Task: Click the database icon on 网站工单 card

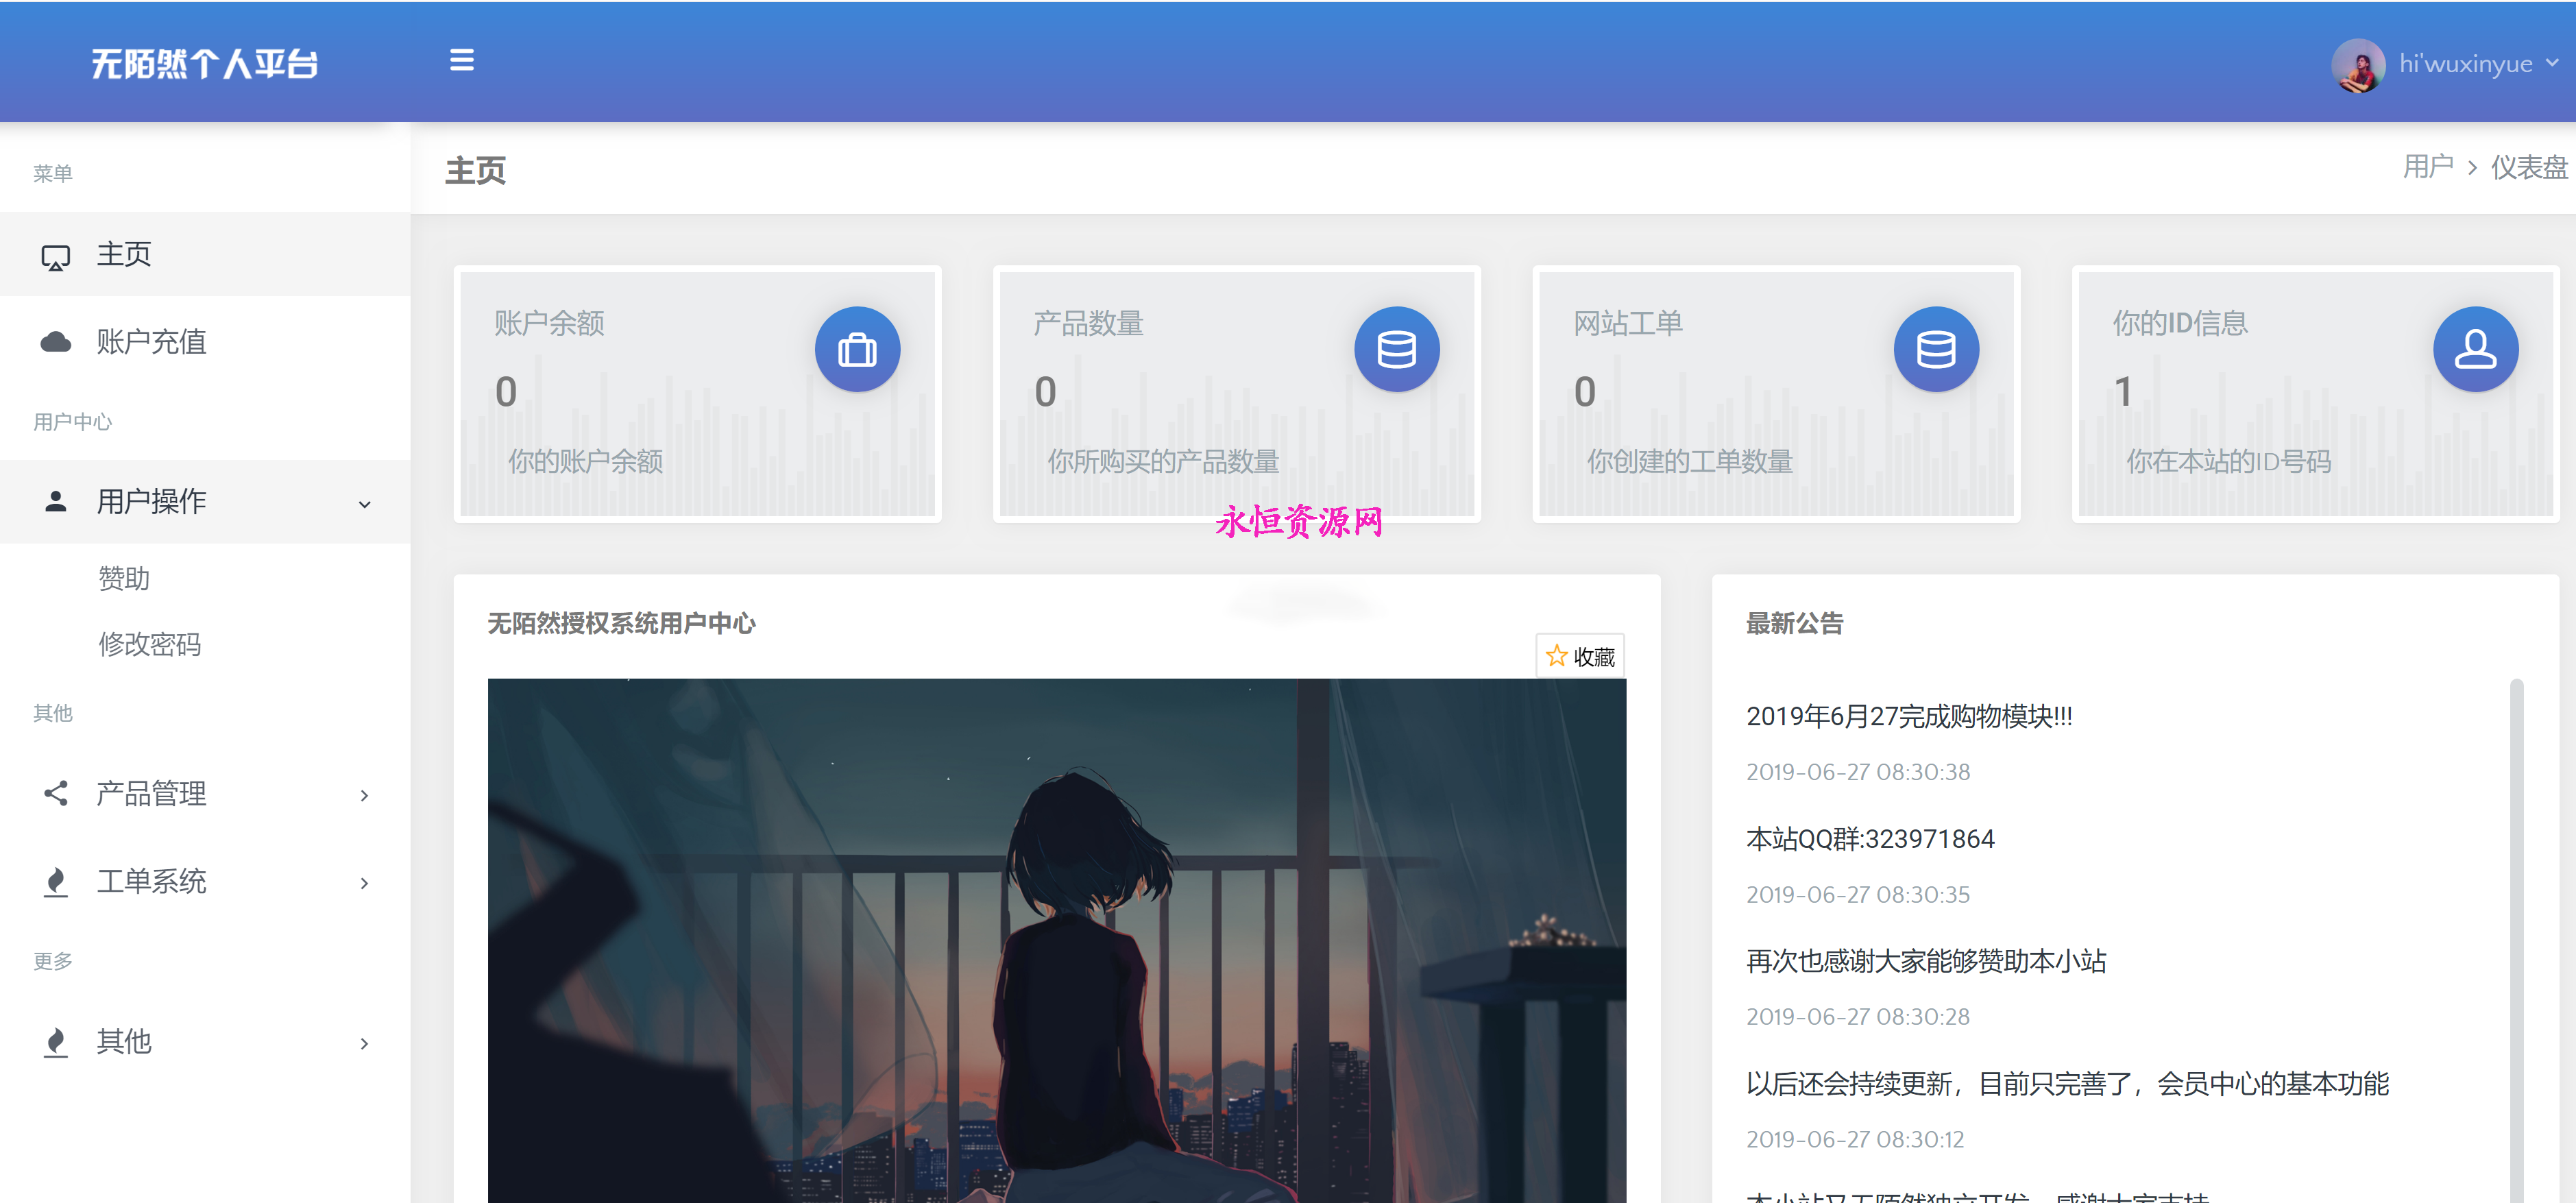Action: click(x=1935, y=349)
